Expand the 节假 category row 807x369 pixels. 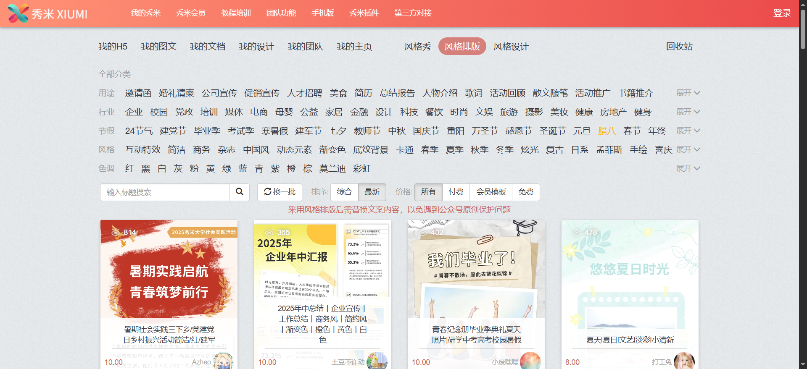coord(688,131)
